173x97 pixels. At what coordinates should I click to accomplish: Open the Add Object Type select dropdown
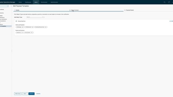[x=35, y=17]
